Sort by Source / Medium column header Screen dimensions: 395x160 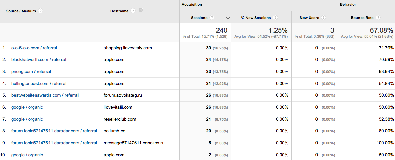pyautogui.click(x=21, y=11)
